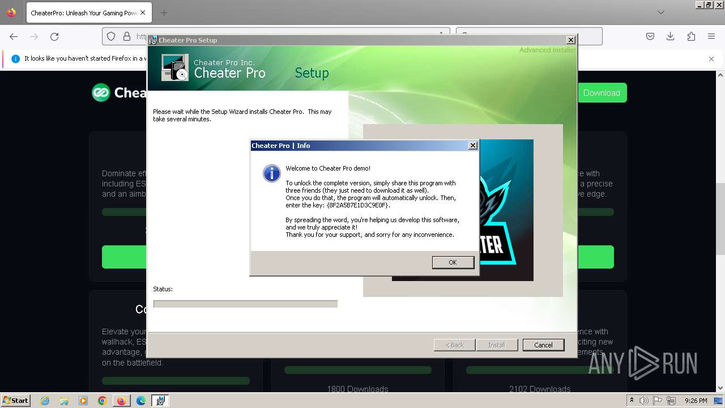
Task: Click OK in the Cheater Pro Info dialog
Action: [x=453, y=262]
